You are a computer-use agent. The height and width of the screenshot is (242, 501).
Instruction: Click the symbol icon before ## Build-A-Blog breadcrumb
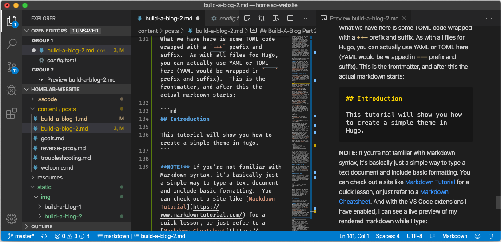coord(254,31)
